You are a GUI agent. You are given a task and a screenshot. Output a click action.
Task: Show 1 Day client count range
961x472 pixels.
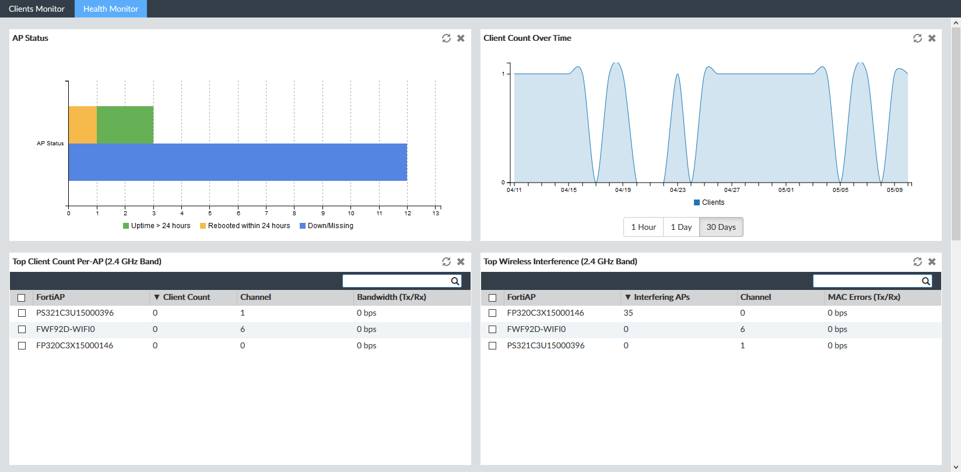[681, 227]
